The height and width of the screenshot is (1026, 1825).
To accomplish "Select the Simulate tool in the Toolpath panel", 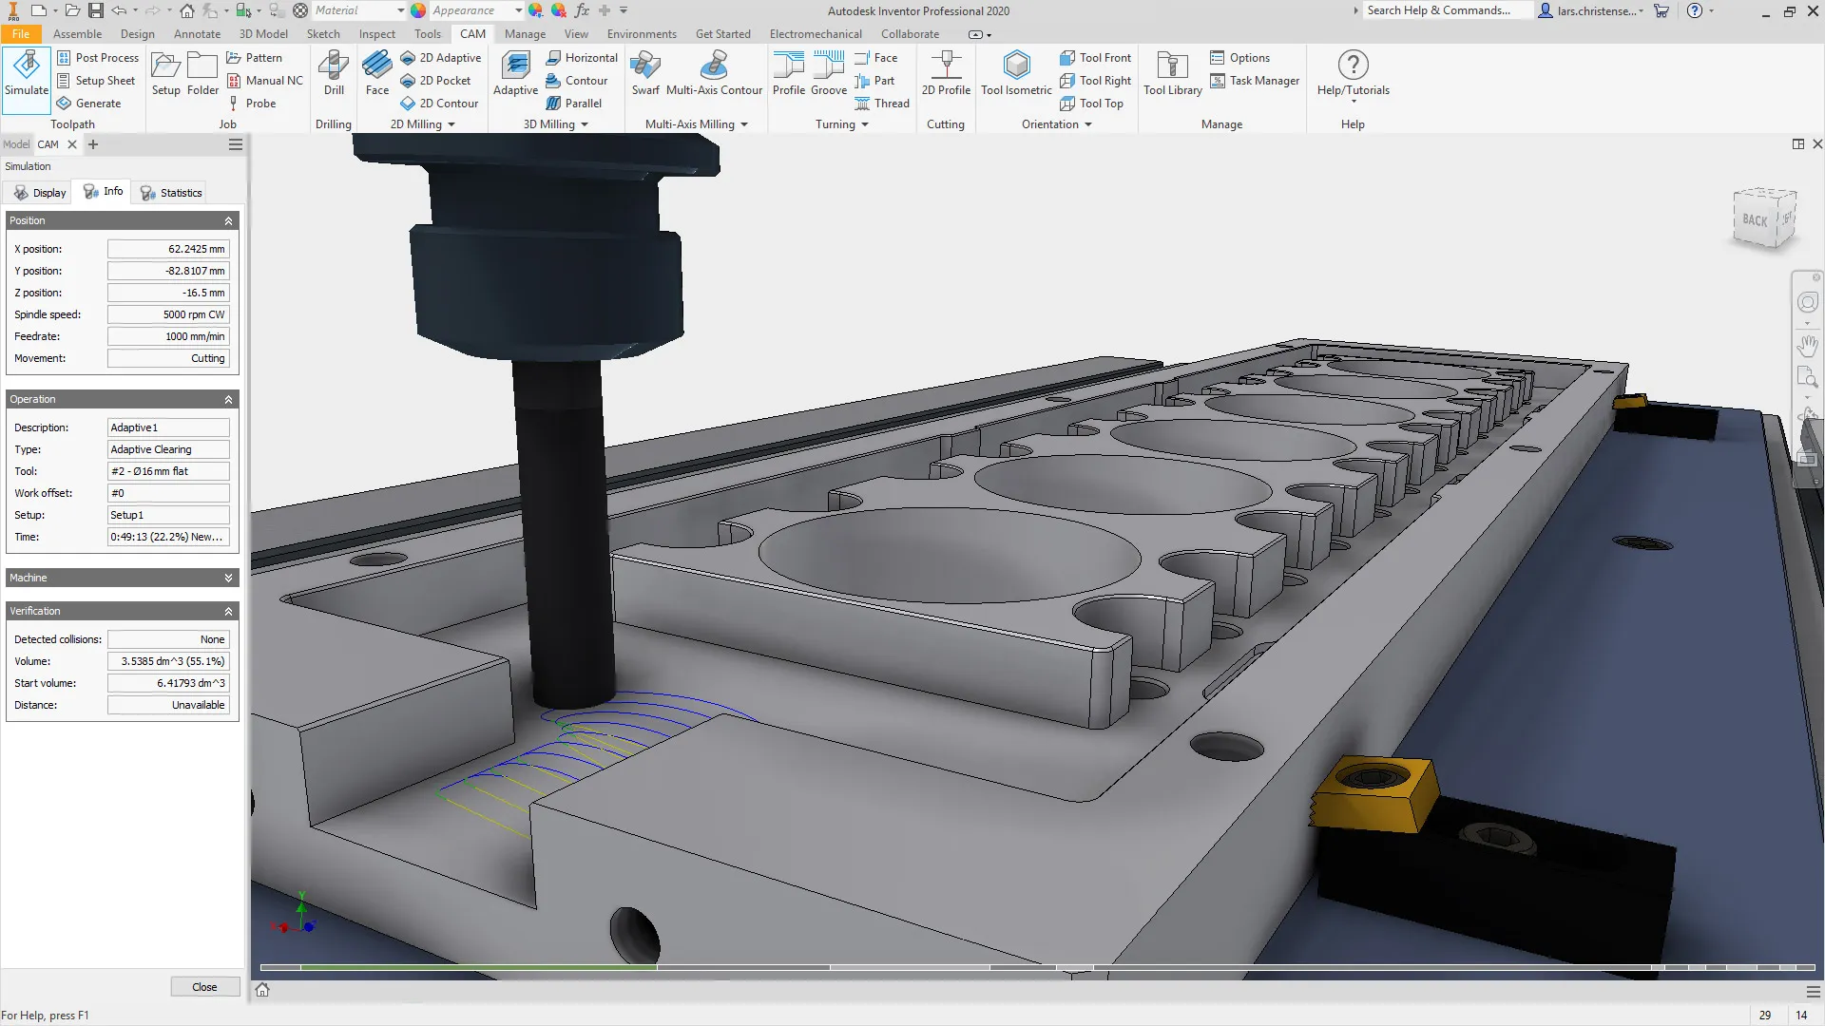I will (26, 76).
